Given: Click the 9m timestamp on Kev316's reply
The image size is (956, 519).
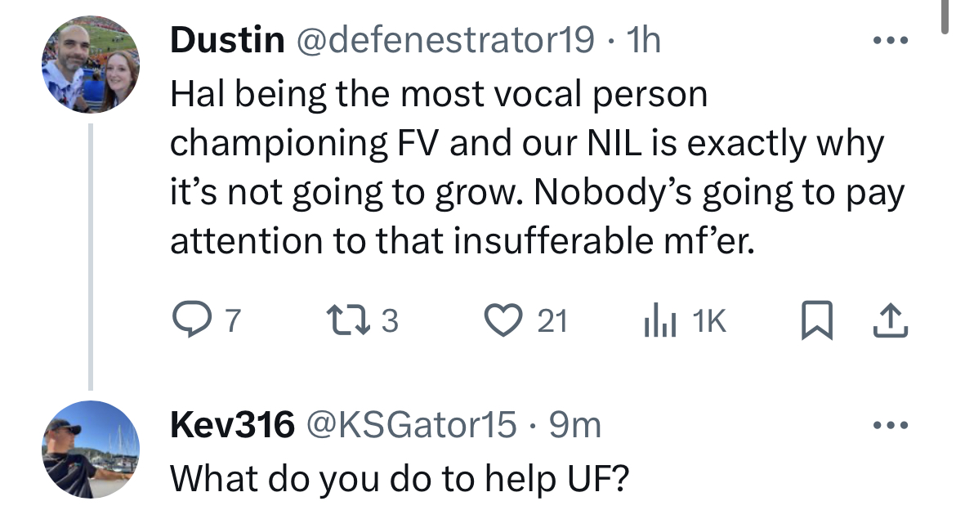Looking at the screenshot, I should point(574,425).
